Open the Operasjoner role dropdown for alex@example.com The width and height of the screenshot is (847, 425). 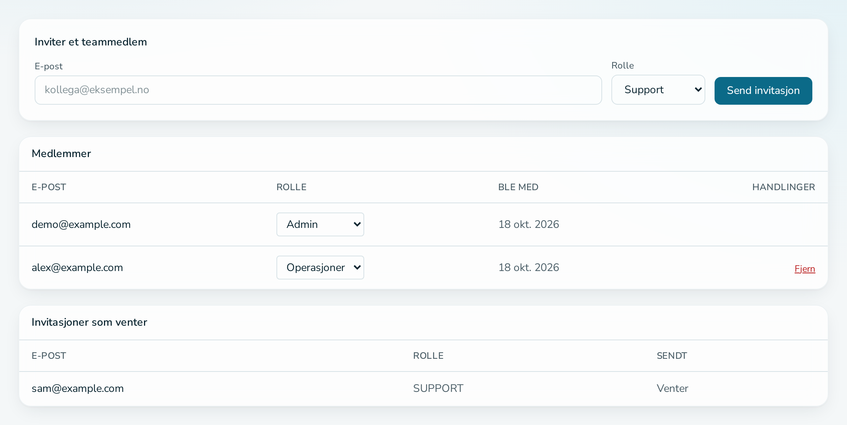[320, 268]
